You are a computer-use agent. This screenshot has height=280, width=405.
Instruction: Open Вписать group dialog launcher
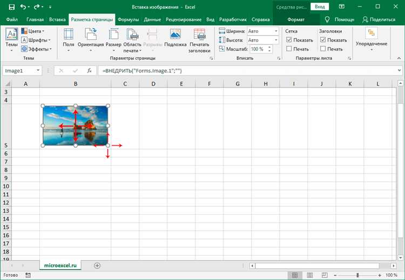tap(279, 59)
